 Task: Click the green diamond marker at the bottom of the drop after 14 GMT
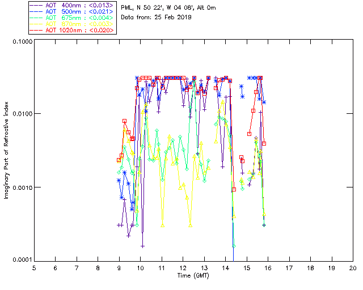click(234, 246)
